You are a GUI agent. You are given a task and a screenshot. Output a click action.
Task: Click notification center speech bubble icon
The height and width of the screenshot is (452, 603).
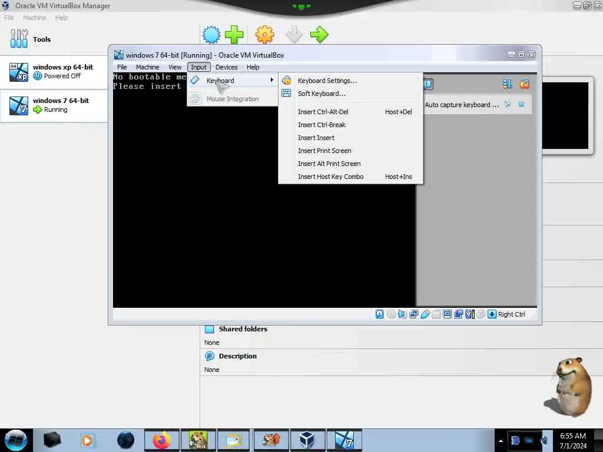tap(428, 84)
